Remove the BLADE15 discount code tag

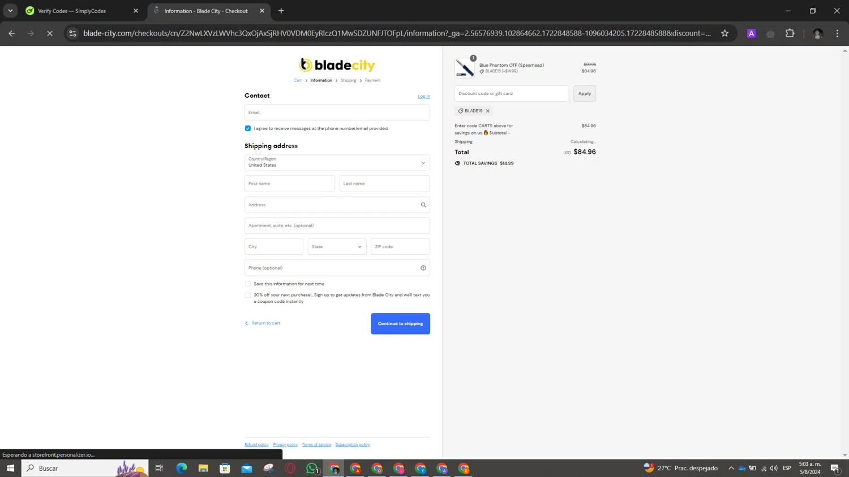[487, 111]
